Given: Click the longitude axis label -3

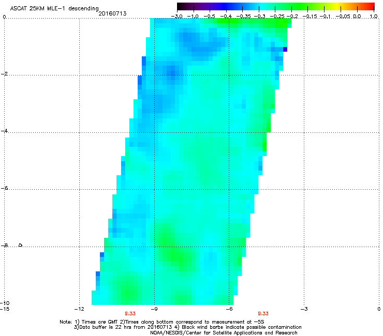Looking at the screenshot, I should [304, 309].
